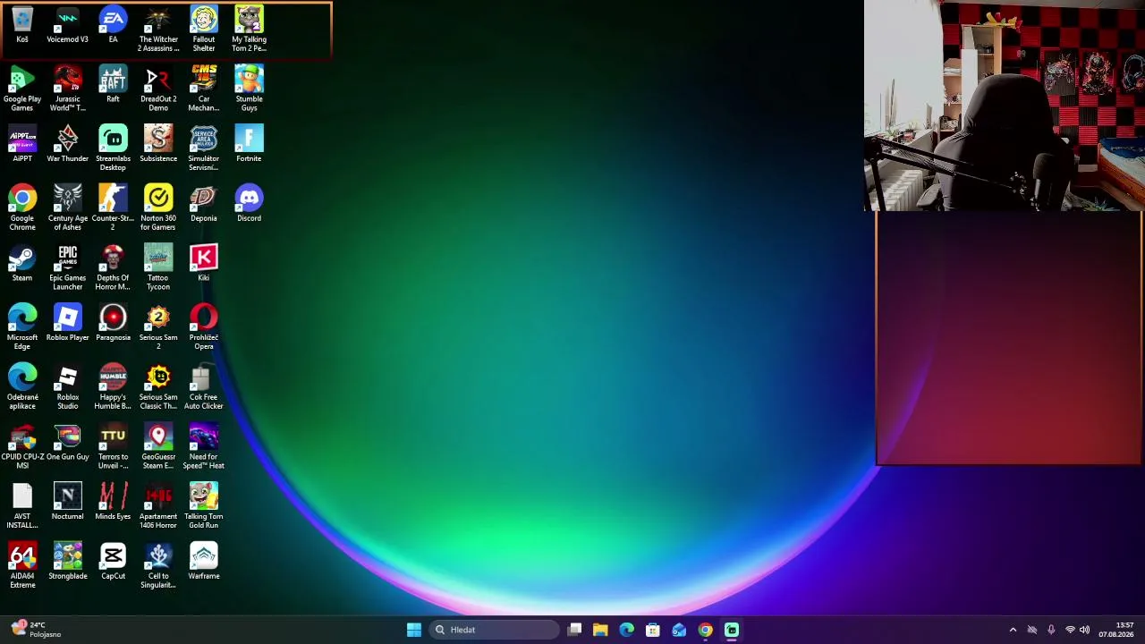1145x644 pixels.
Task: Select the Roblox Studio shortcut
Action: tap(68, 387)
